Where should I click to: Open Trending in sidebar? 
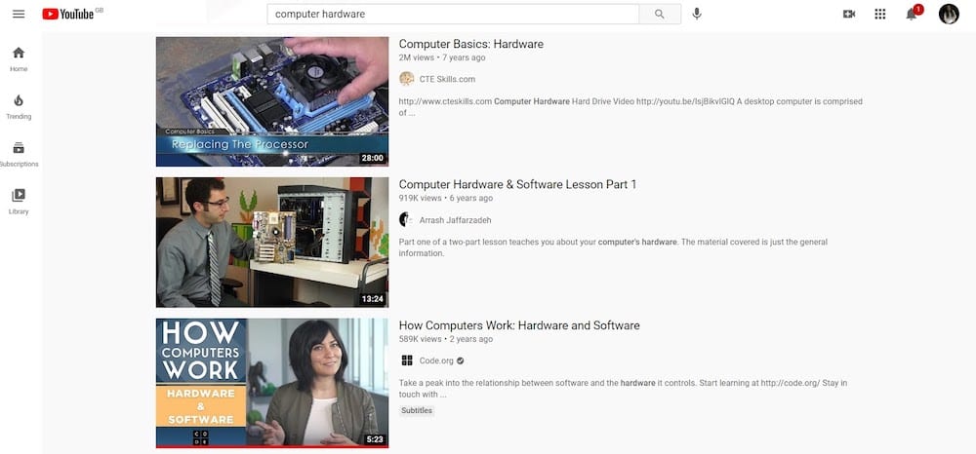pos(19,107)
